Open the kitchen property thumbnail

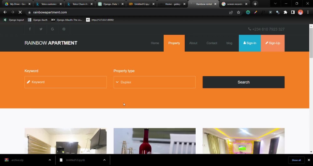click(65, 141)
